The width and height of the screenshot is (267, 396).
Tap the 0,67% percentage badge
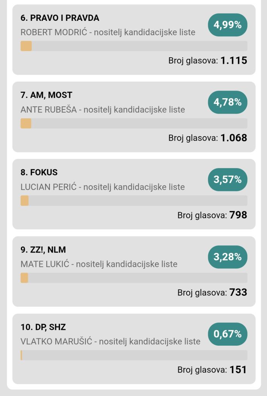pyautogui.click(x=228, y=335)
